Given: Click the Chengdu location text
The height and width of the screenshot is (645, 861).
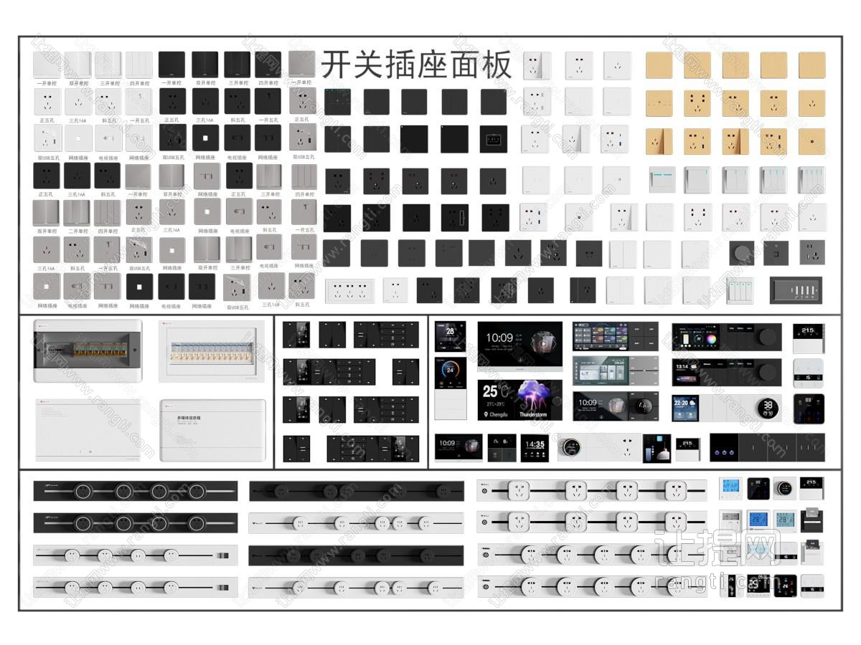Looking at the screenshot, I should [x=498, y=415].
